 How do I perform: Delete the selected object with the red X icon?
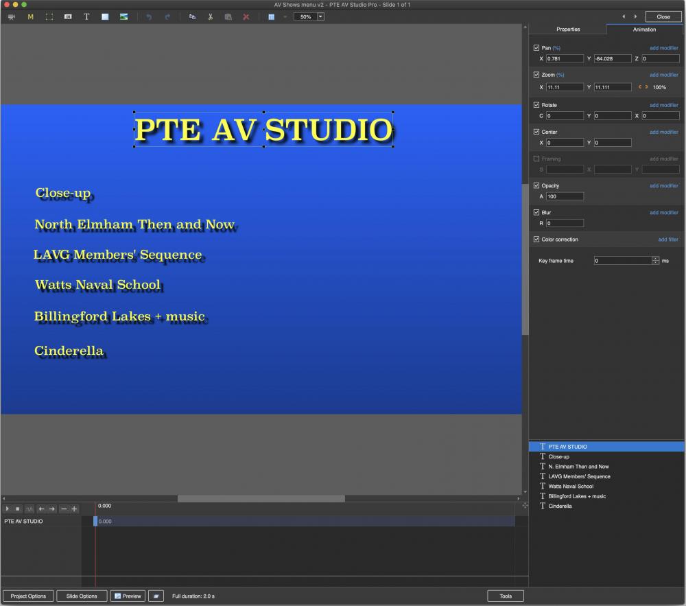tap(246, 16)
